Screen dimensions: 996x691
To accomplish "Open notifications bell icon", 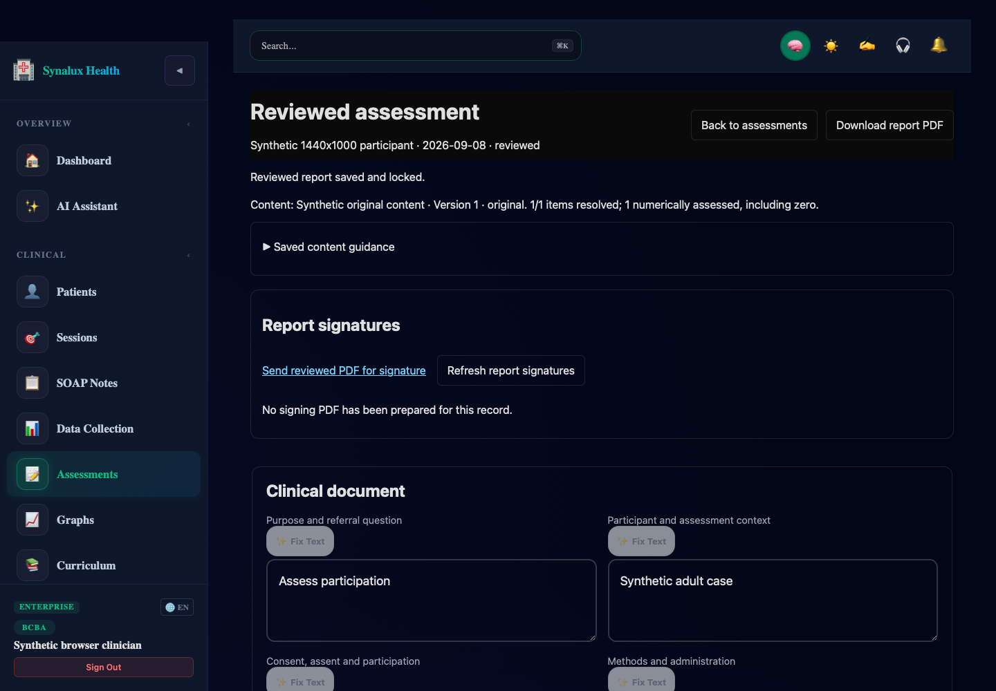I will pyautogui.click(x=939, y=46).
